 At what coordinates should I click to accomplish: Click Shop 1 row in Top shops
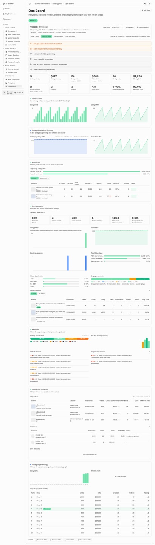(90, 497)
